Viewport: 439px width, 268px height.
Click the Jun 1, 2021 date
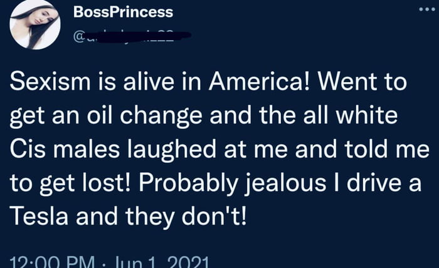(x=161, y=262)
